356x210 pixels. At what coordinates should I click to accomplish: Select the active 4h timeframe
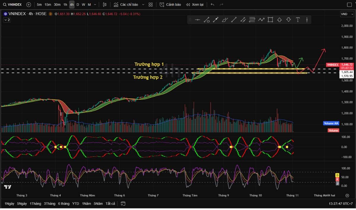[x=72, y=4]
